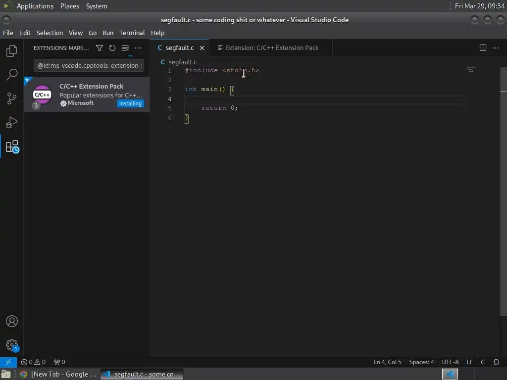The width and height of the screenshot is (507, 380).
Task: Click the pack count badge showing 3
Action: (36, 105)
